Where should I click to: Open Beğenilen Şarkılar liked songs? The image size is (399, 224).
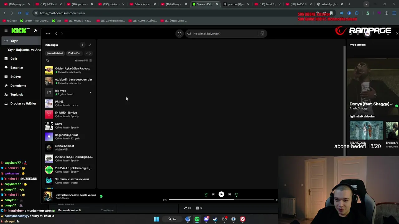tap(69, 137)
